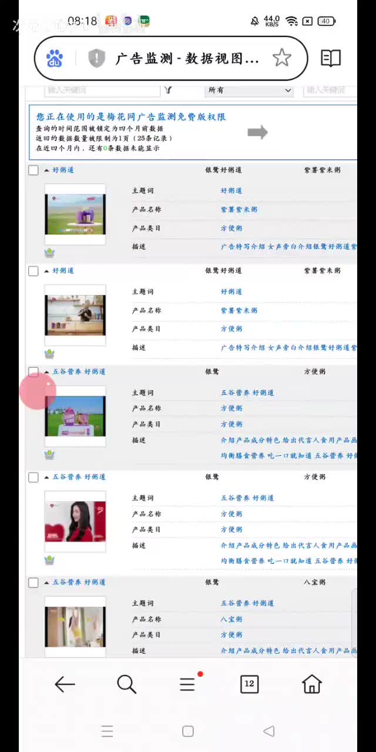Open reader mode via the book icon
376x752 pixels.
tap(331, 58)
